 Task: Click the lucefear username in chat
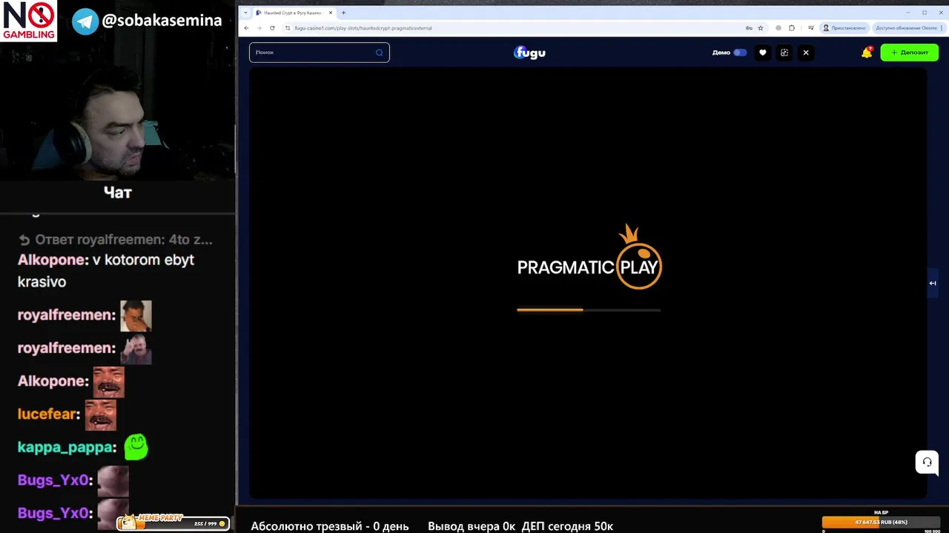click(47, 414)
